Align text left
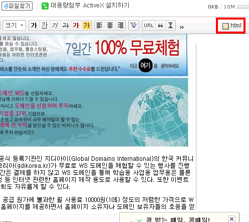249x222 pixels. [x=100, y=26]
